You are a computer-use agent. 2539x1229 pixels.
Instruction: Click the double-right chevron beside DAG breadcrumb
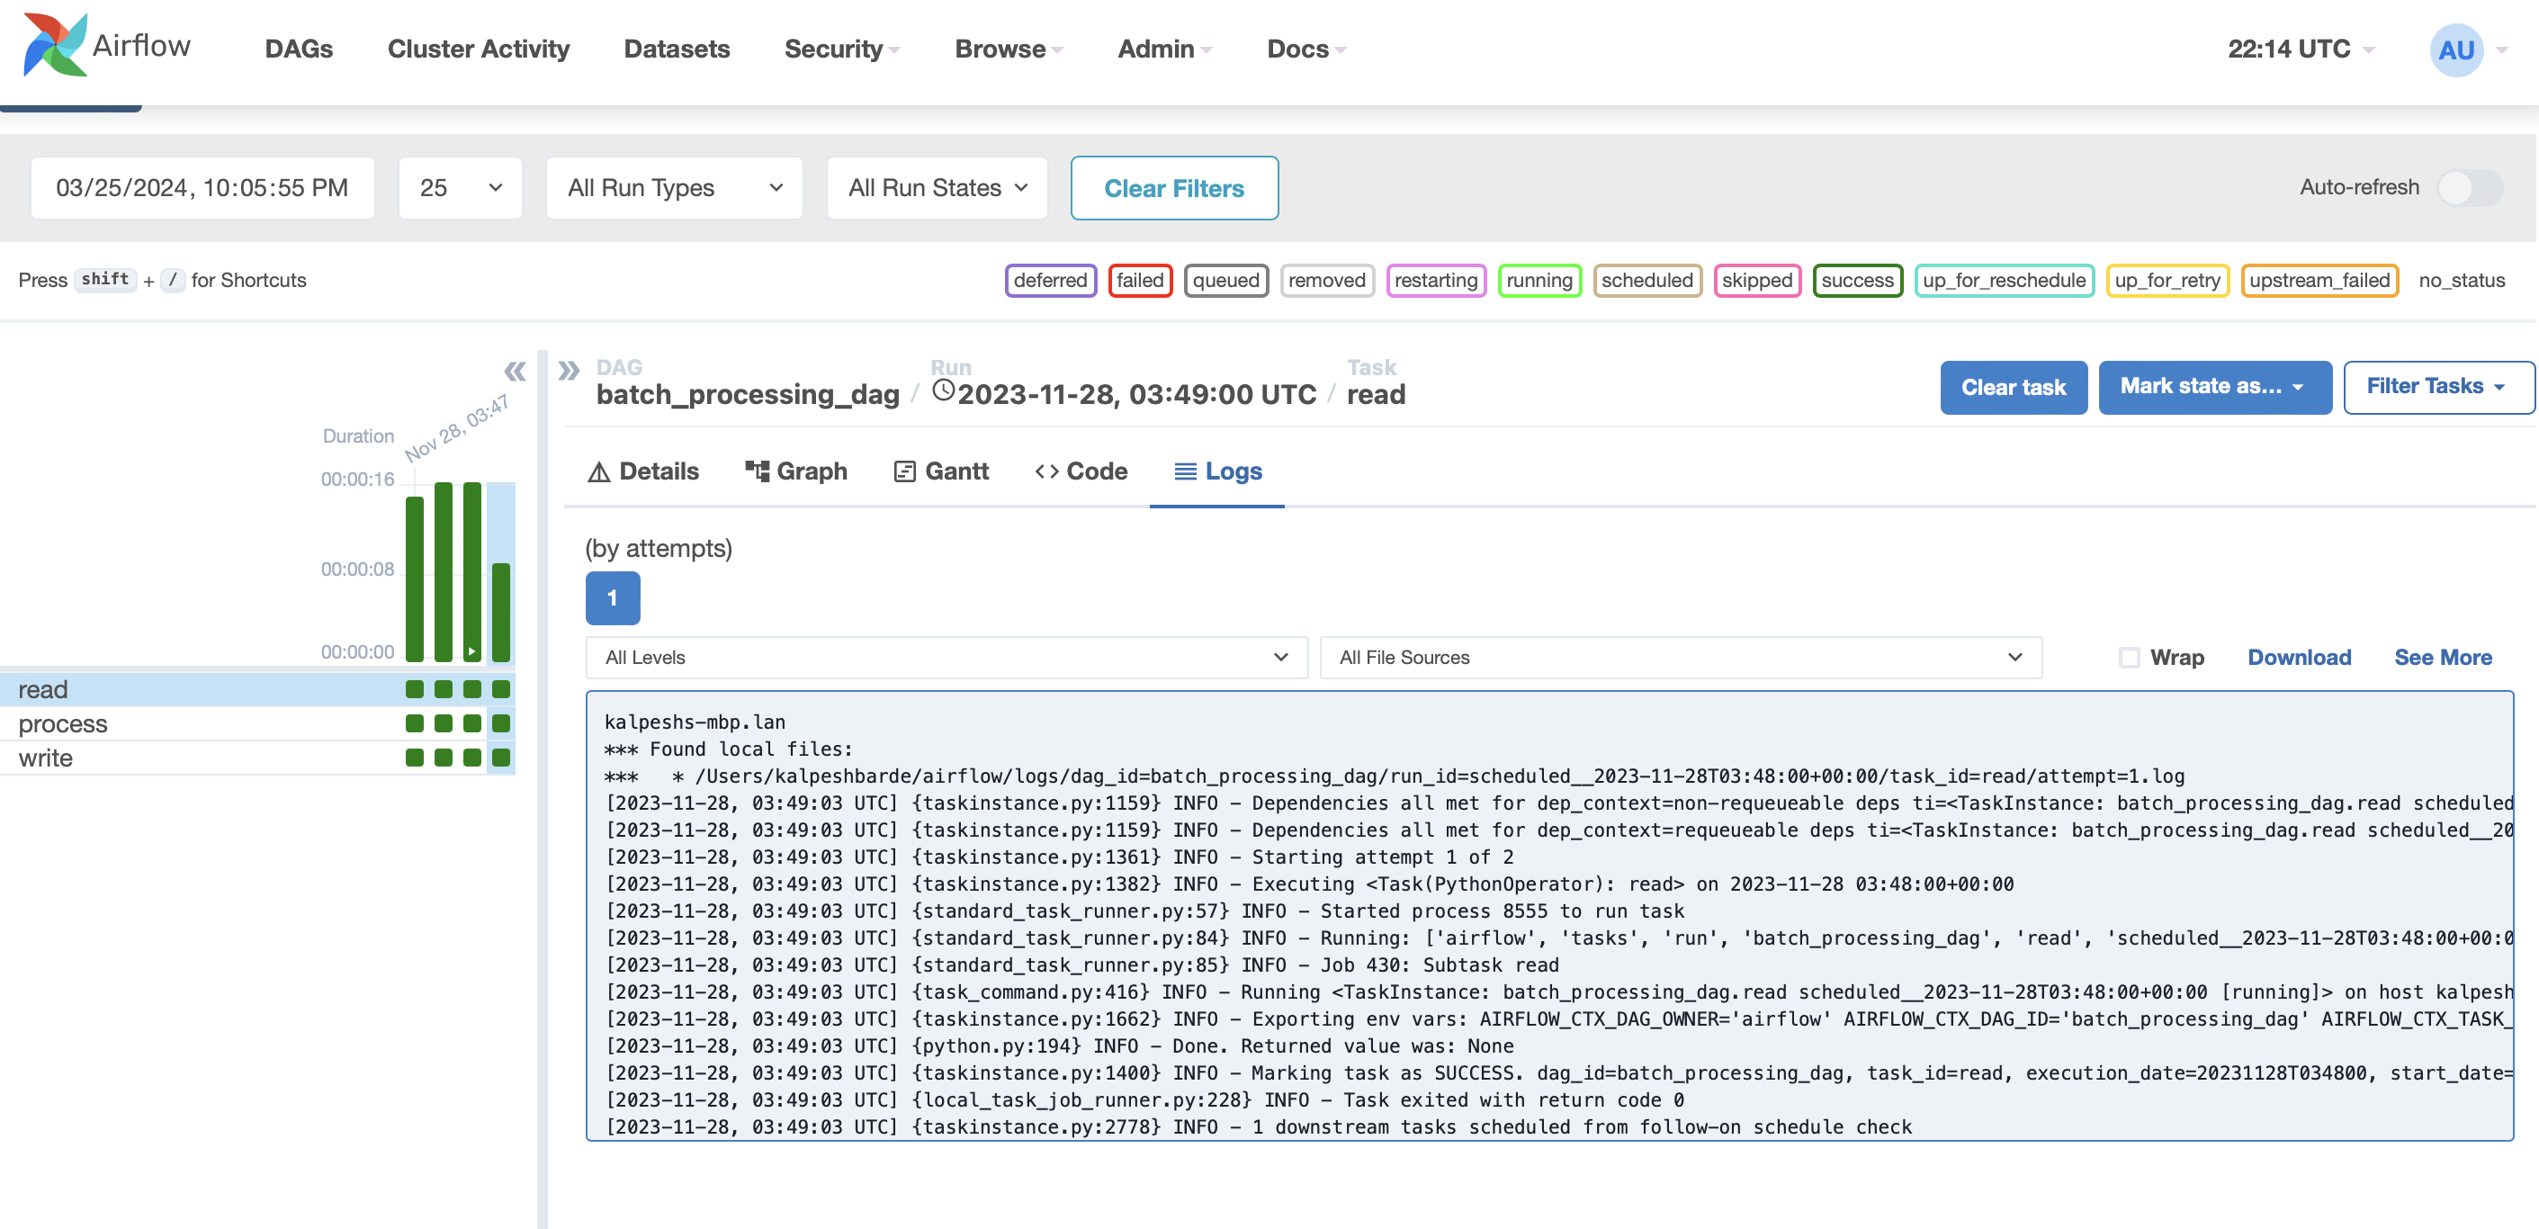point(569,371)
